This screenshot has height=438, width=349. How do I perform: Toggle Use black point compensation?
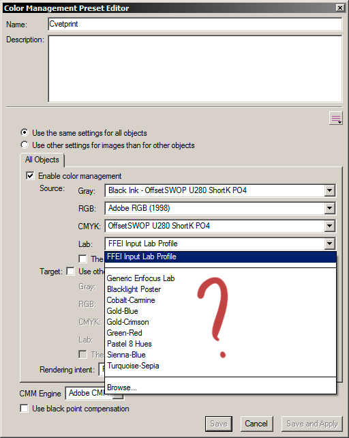(x=25, y=408)
